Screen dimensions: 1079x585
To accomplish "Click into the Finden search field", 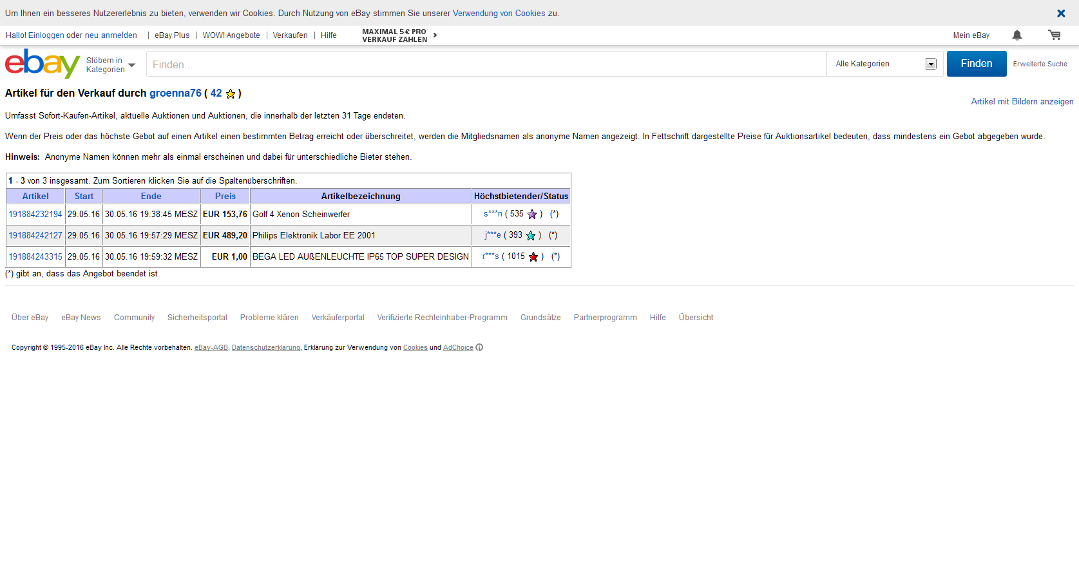I will (x=486, y=64).
